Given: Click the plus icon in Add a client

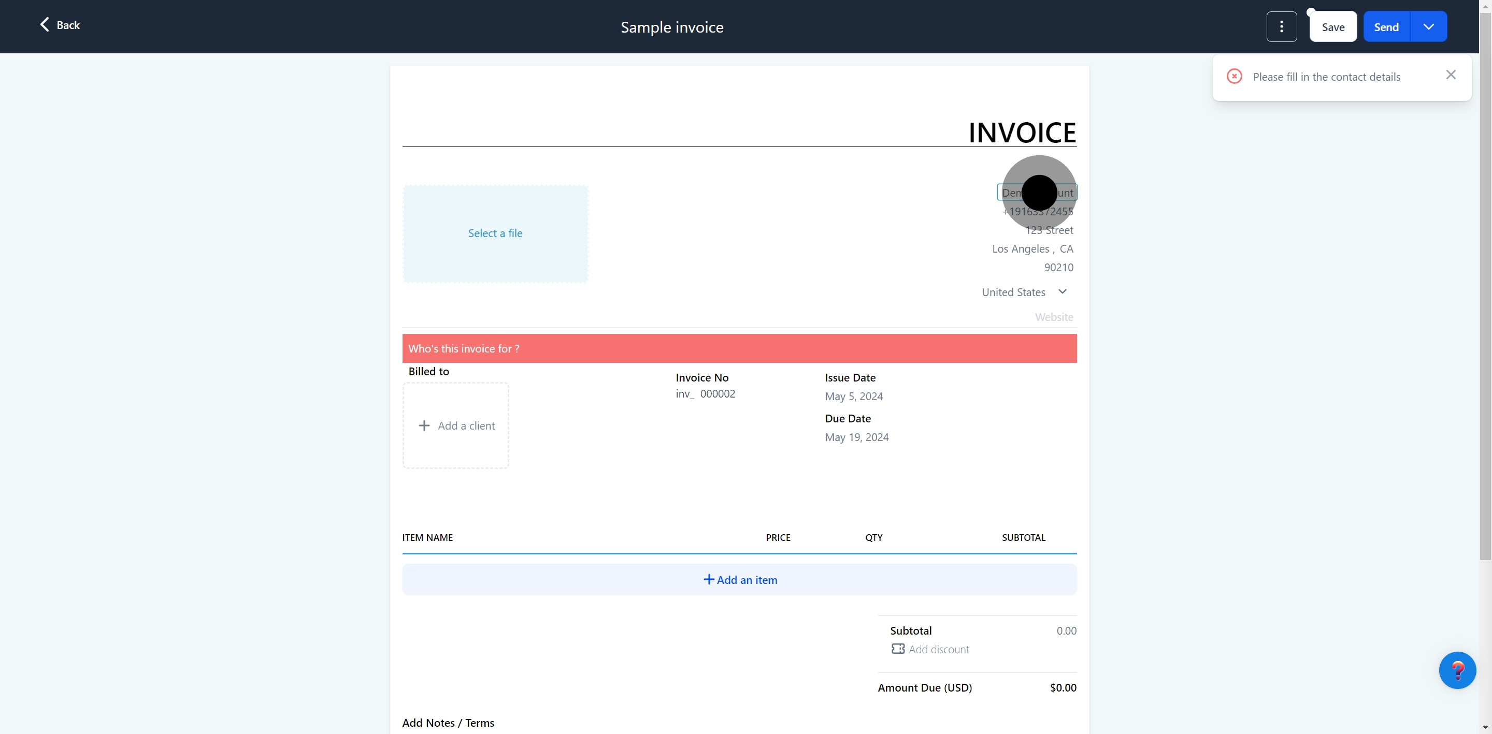Looking at the screenshot, I should (424, 425).
